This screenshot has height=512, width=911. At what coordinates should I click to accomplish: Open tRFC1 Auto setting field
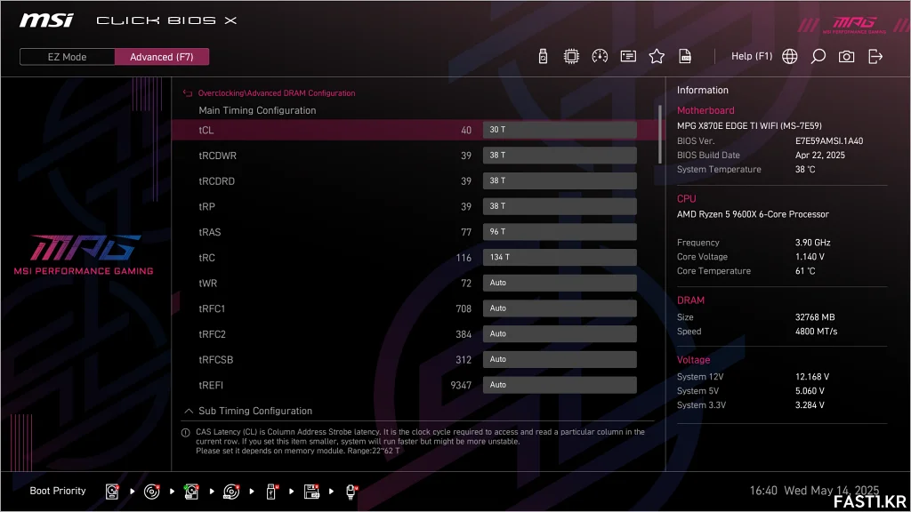click(x=560, y=308)
